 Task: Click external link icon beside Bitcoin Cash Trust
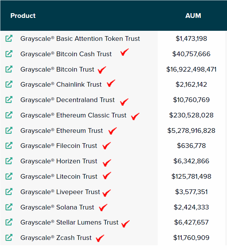click(x=9, y=54)
